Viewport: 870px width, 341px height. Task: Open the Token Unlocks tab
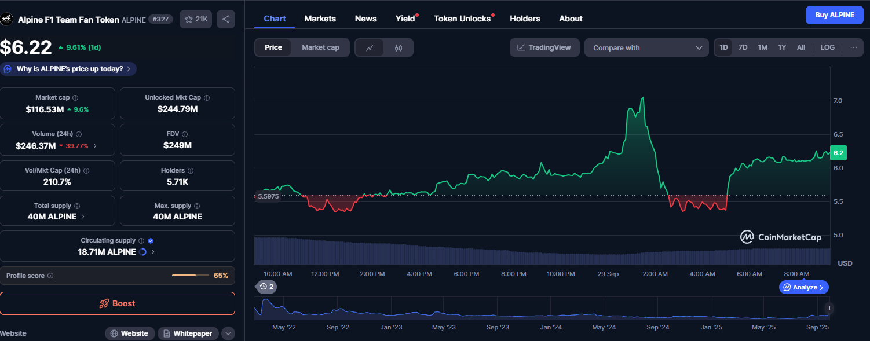tap(463, 19)
